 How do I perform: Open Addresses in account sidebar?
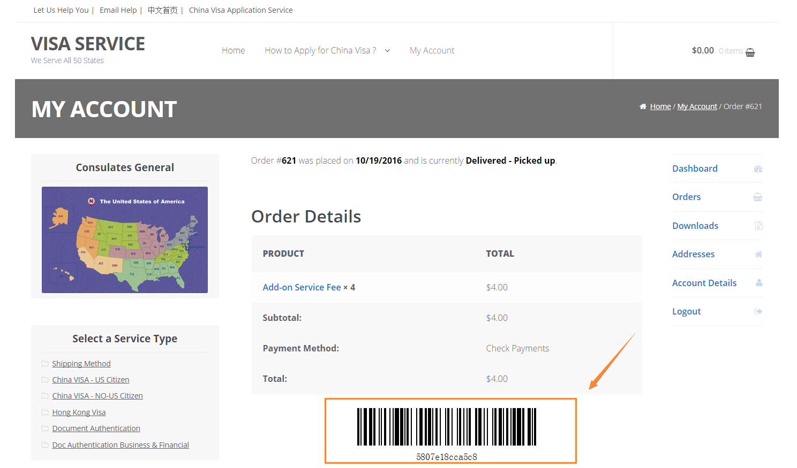(x=693, y=254)
